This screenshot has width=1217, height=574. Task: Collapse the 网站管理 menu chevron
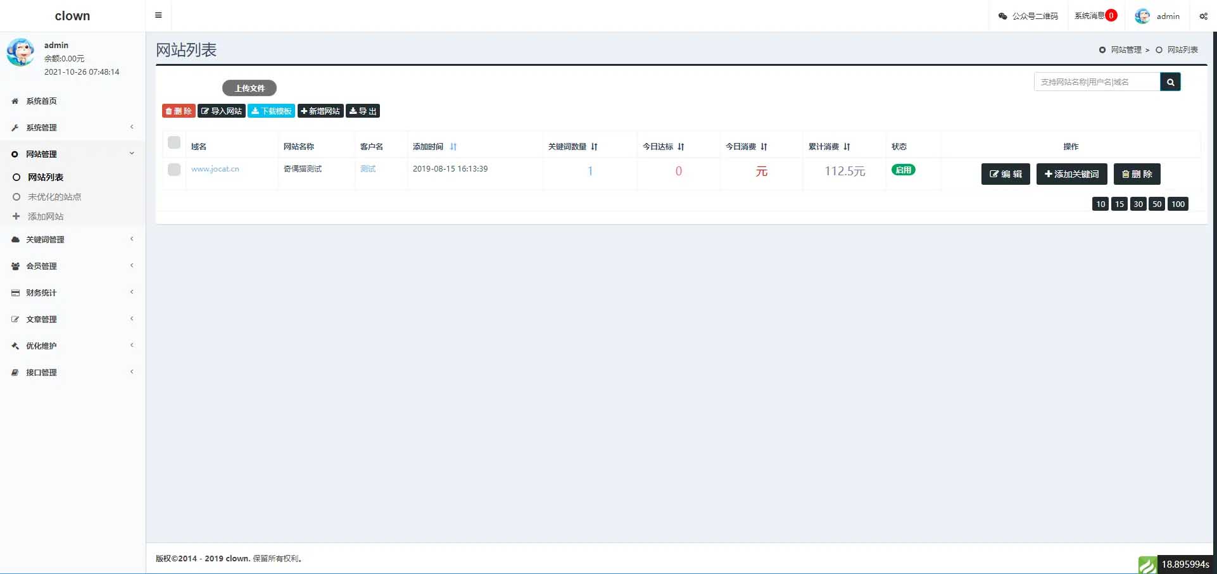132,153
